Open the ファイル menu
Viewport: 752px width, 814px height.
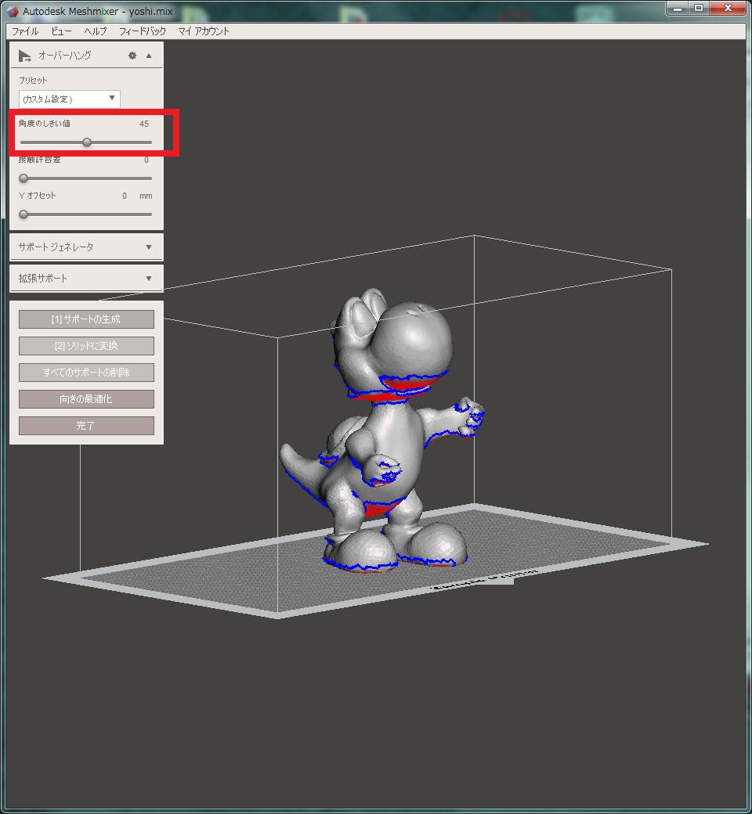25,31
